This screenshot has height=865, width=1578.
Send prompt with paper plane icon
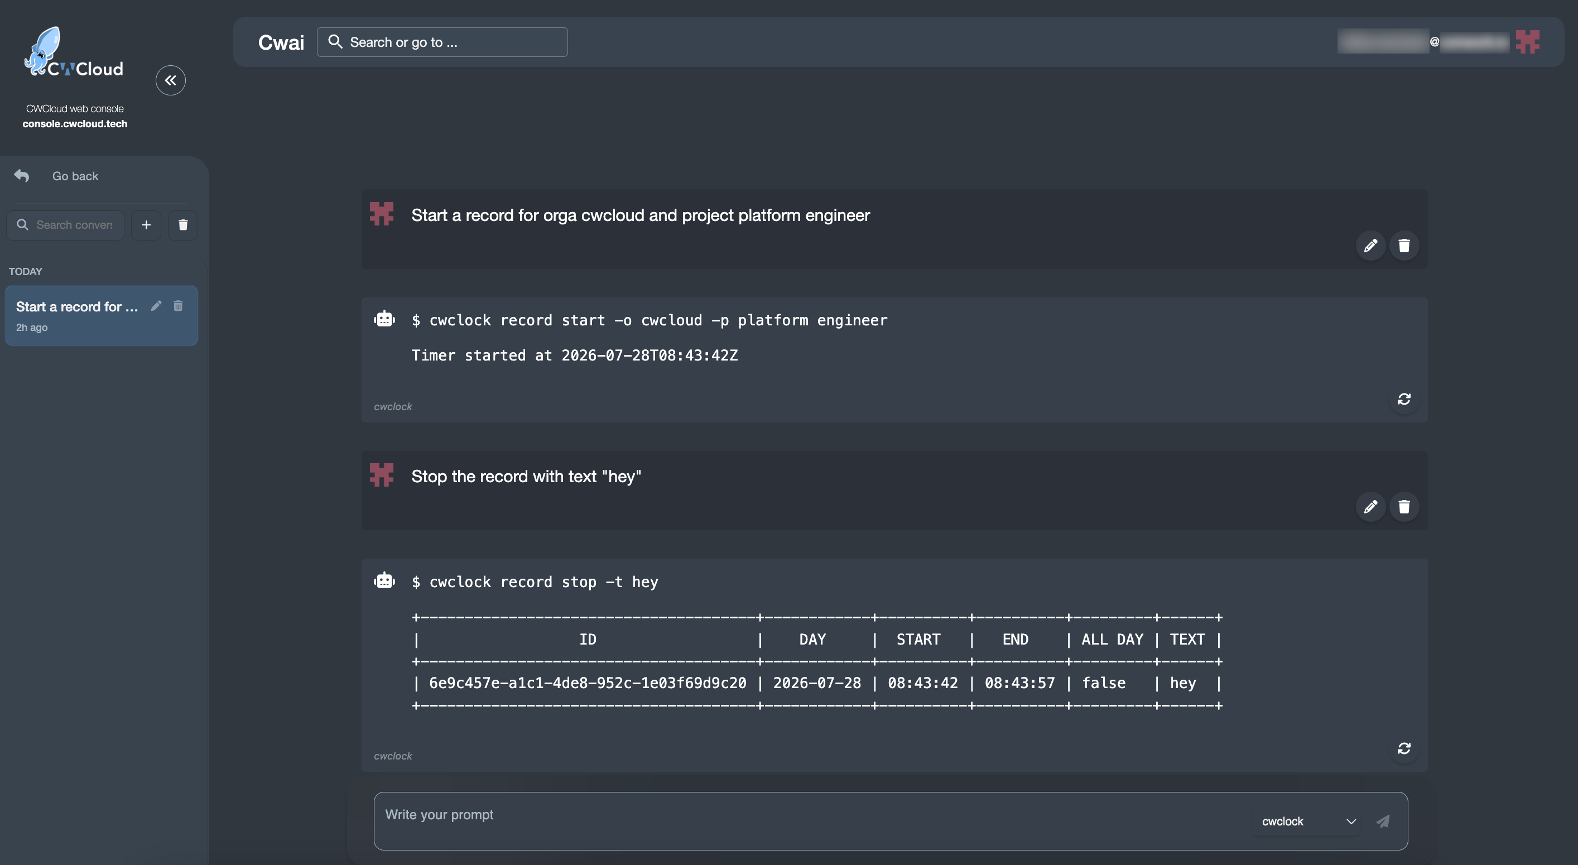pyautogui.click(x=1383, y=821)
